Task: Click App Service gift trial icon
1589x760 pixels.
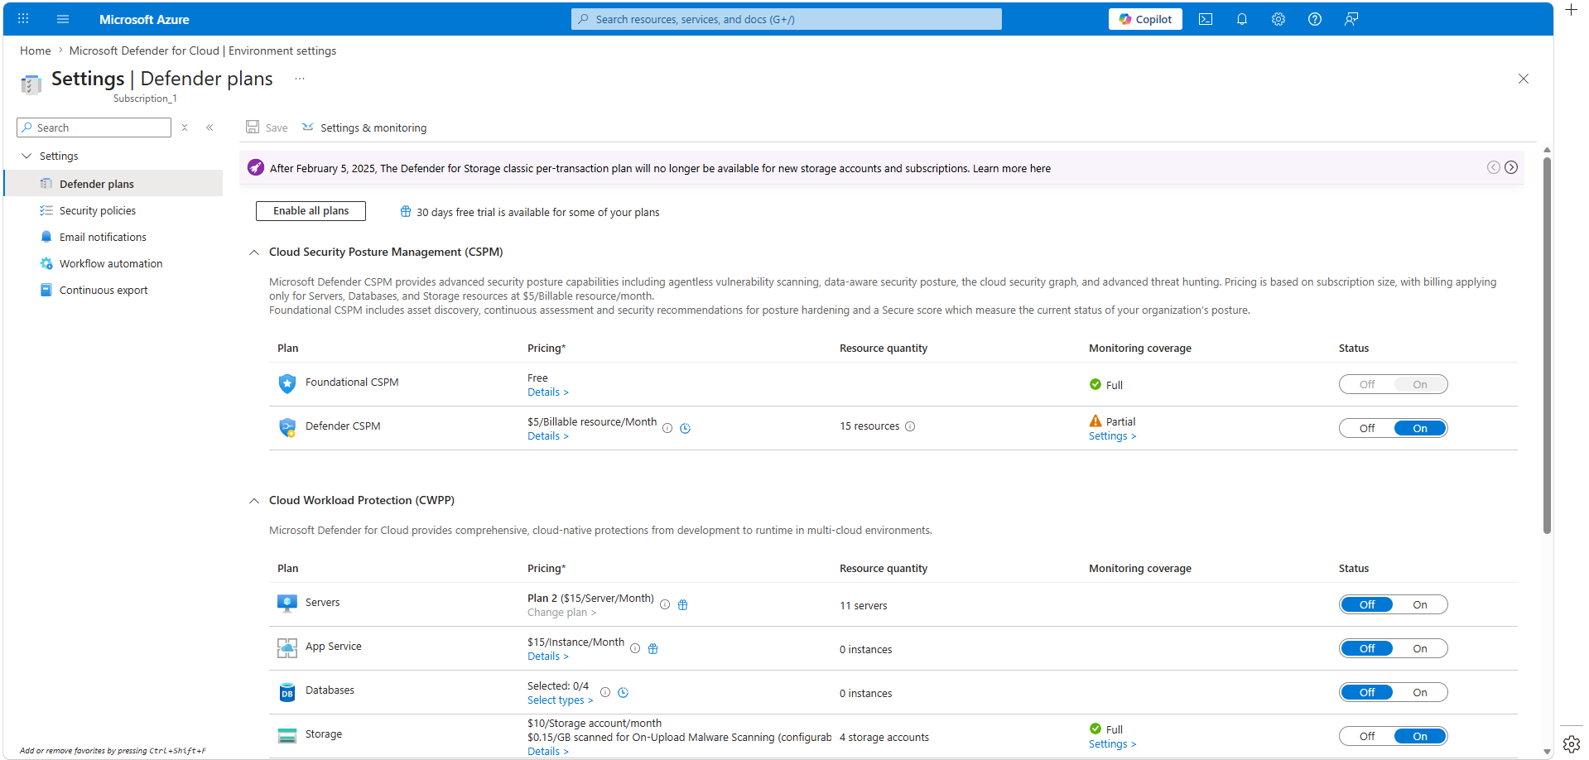Action: [653, 648]
